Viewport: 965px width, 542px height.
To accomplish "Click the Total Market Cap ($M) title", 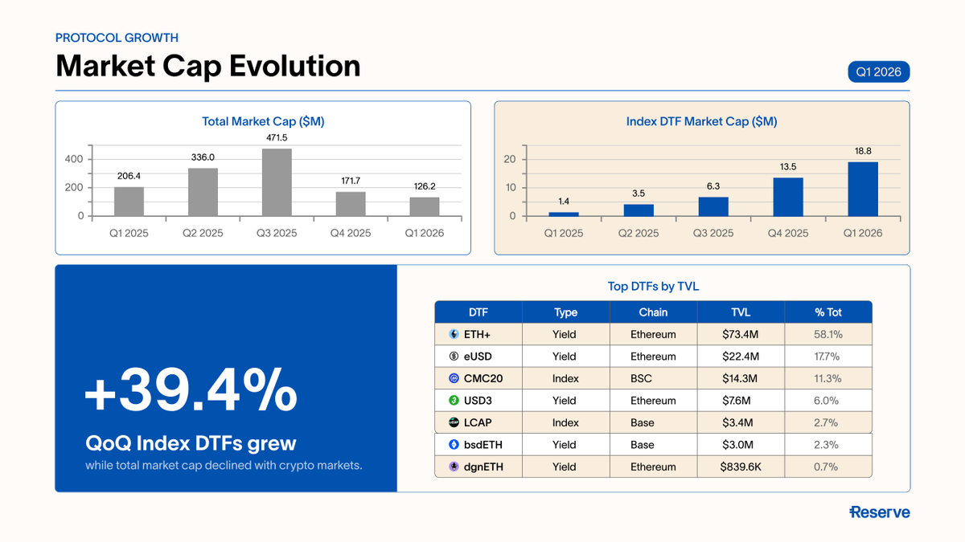I will (263, 121).
